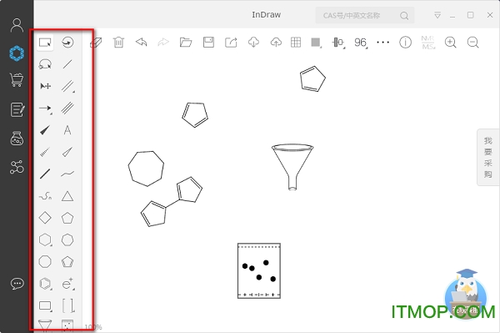The width and height of the screenshot is (500, 333).
Task: Select the move/transform tool
Action: [x=45, y=86]
